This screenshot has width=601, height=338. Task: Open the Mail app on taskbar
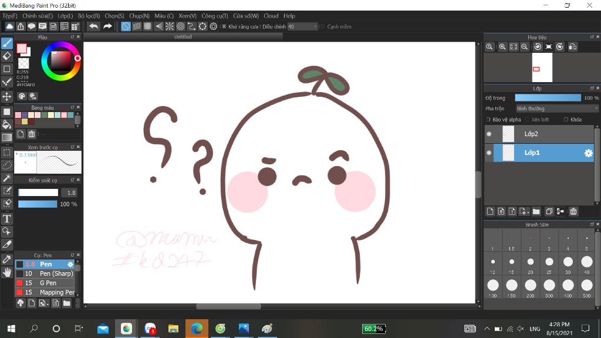pos(103,329)
